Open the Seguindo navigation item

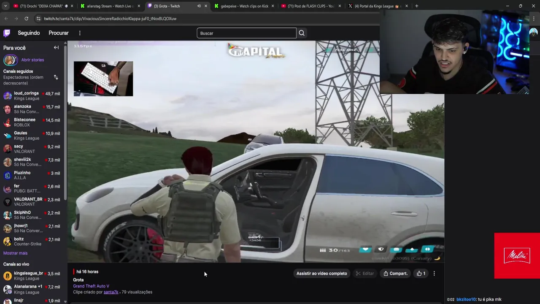[29, 33]
